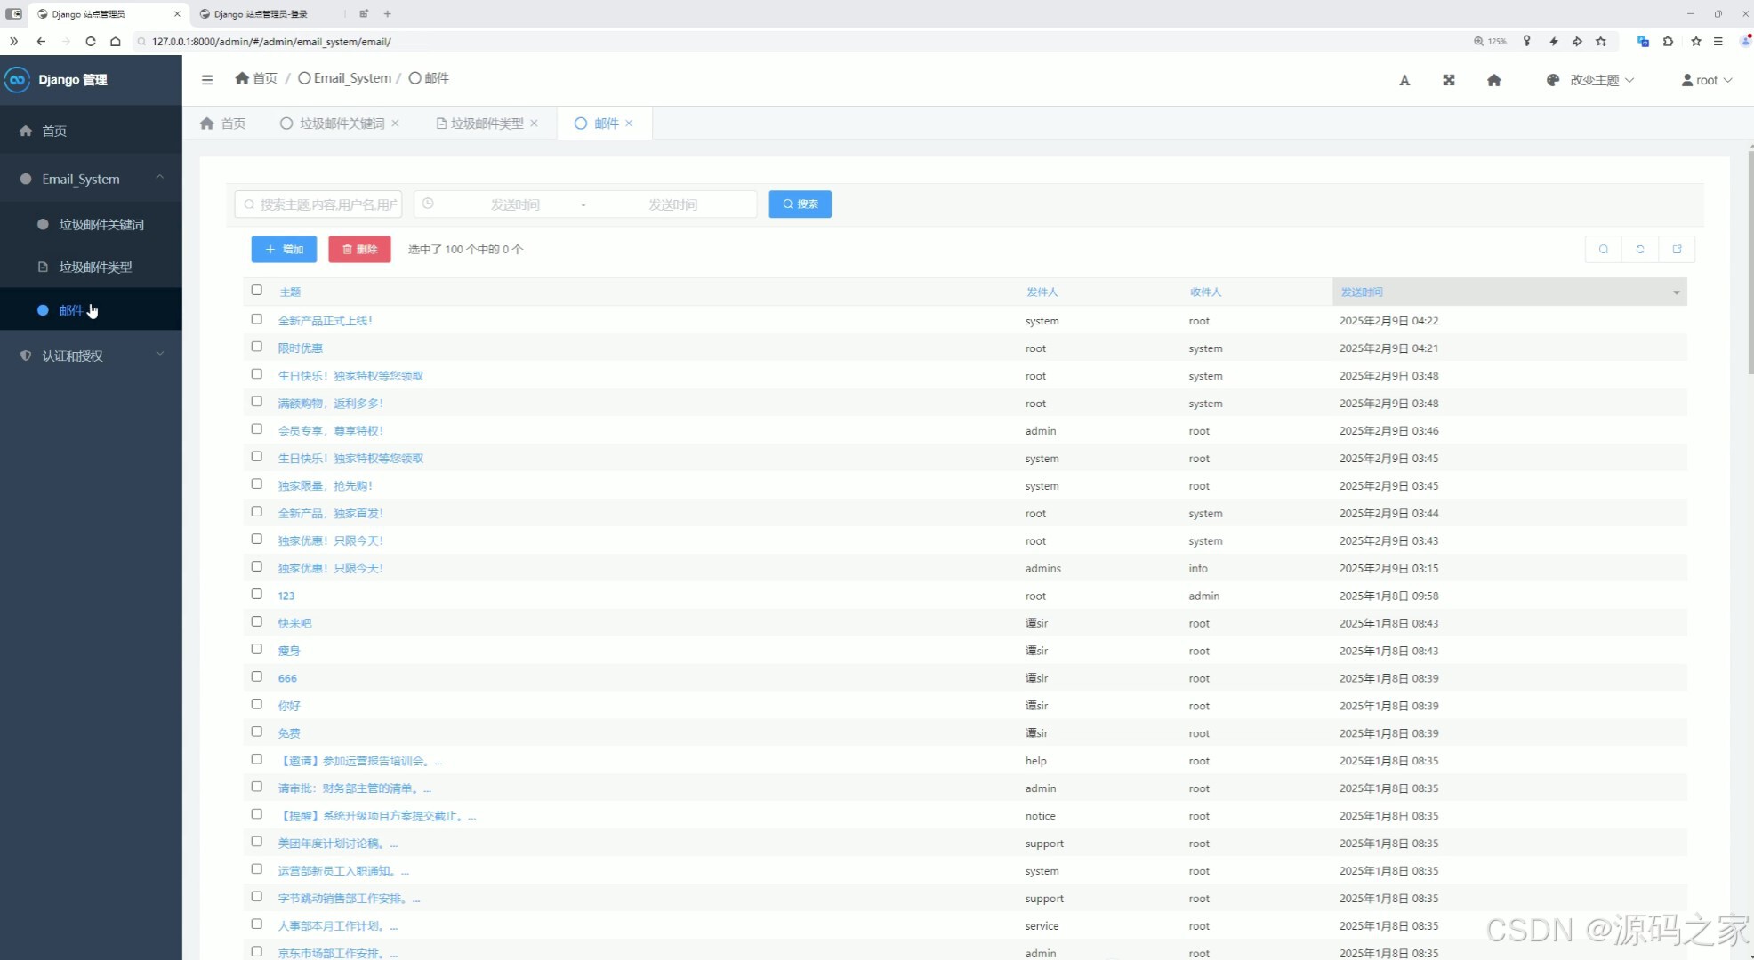Tick the checkbox for '限时优惠' row

click(257, 347)
